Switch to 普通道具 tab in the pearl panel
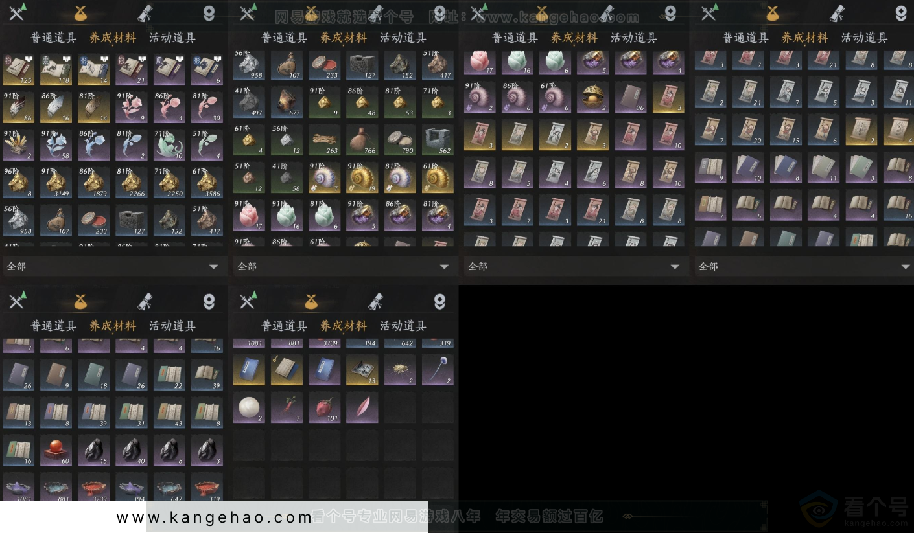 coord(285,326)
